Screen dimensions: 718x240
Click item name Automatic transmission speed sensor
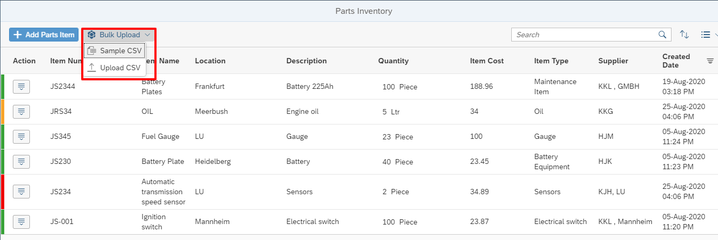pos(163,192)
